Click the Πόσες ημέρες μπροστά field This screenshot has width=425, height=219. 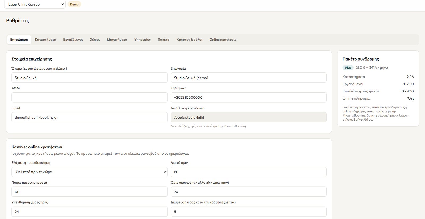tap(90, 192)
